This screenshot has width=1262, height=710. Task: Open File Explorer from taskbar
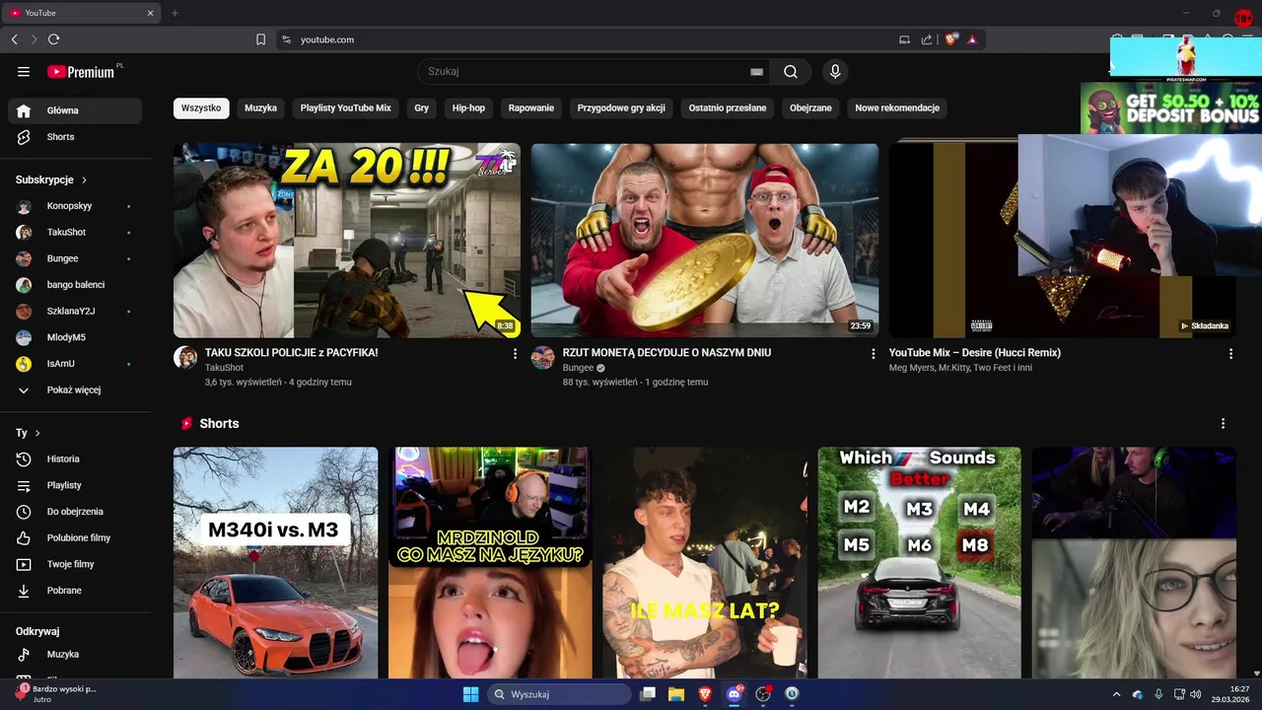[676, 694]
